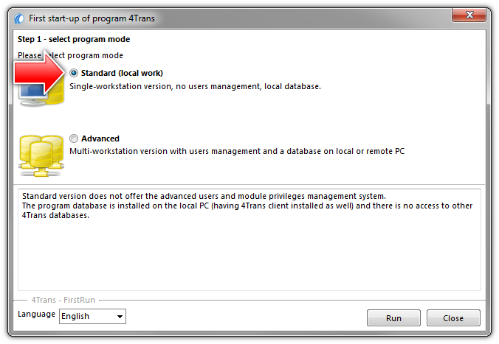Click the Advanced multi-database server icon
This screenshot has height=344, width=499.
tap(41, 155)
